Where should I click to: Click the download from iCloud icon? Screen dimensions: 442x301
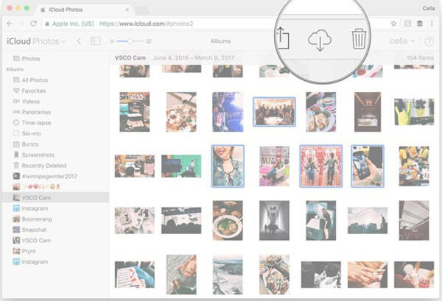pyautogui.click(x=320, y=41)
